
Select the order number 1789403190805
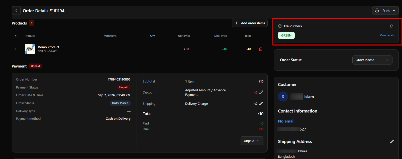[119, 79]
